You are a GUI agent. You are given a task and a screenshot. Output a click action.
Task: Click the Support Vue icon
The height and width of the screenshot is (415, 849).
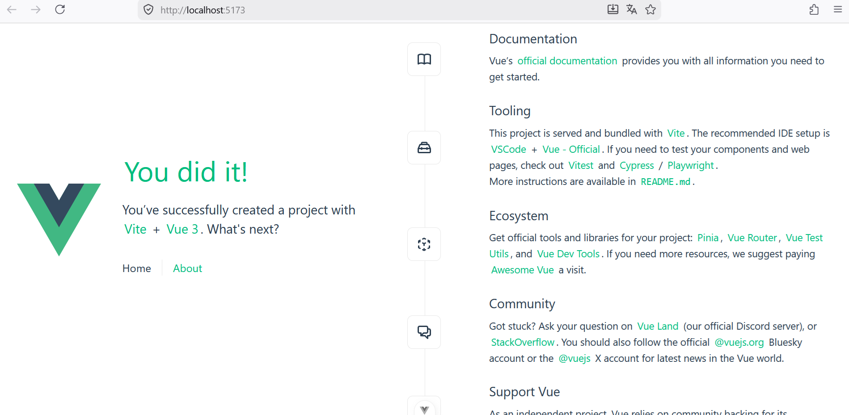point(424,408)
